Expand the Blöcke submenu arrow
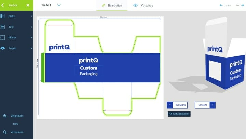Screen dimensions: 246x139 pyautogui.click(x=31, y=38)
